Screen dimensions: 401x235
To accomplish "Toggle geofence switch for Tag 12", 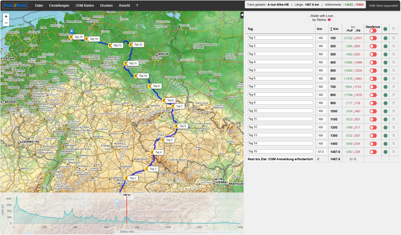I will 373,127.
